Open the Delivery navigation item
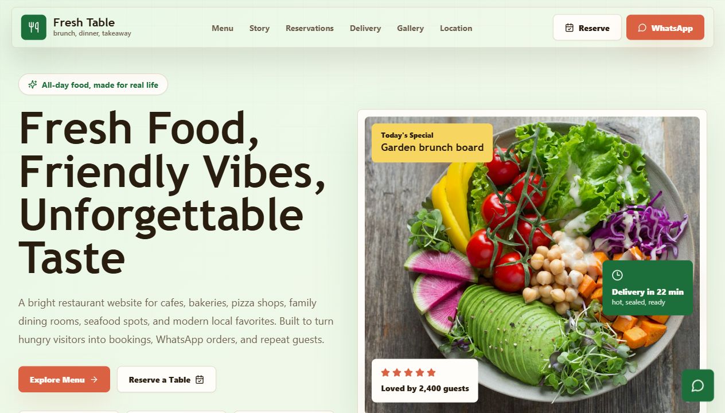 [365, 28]
